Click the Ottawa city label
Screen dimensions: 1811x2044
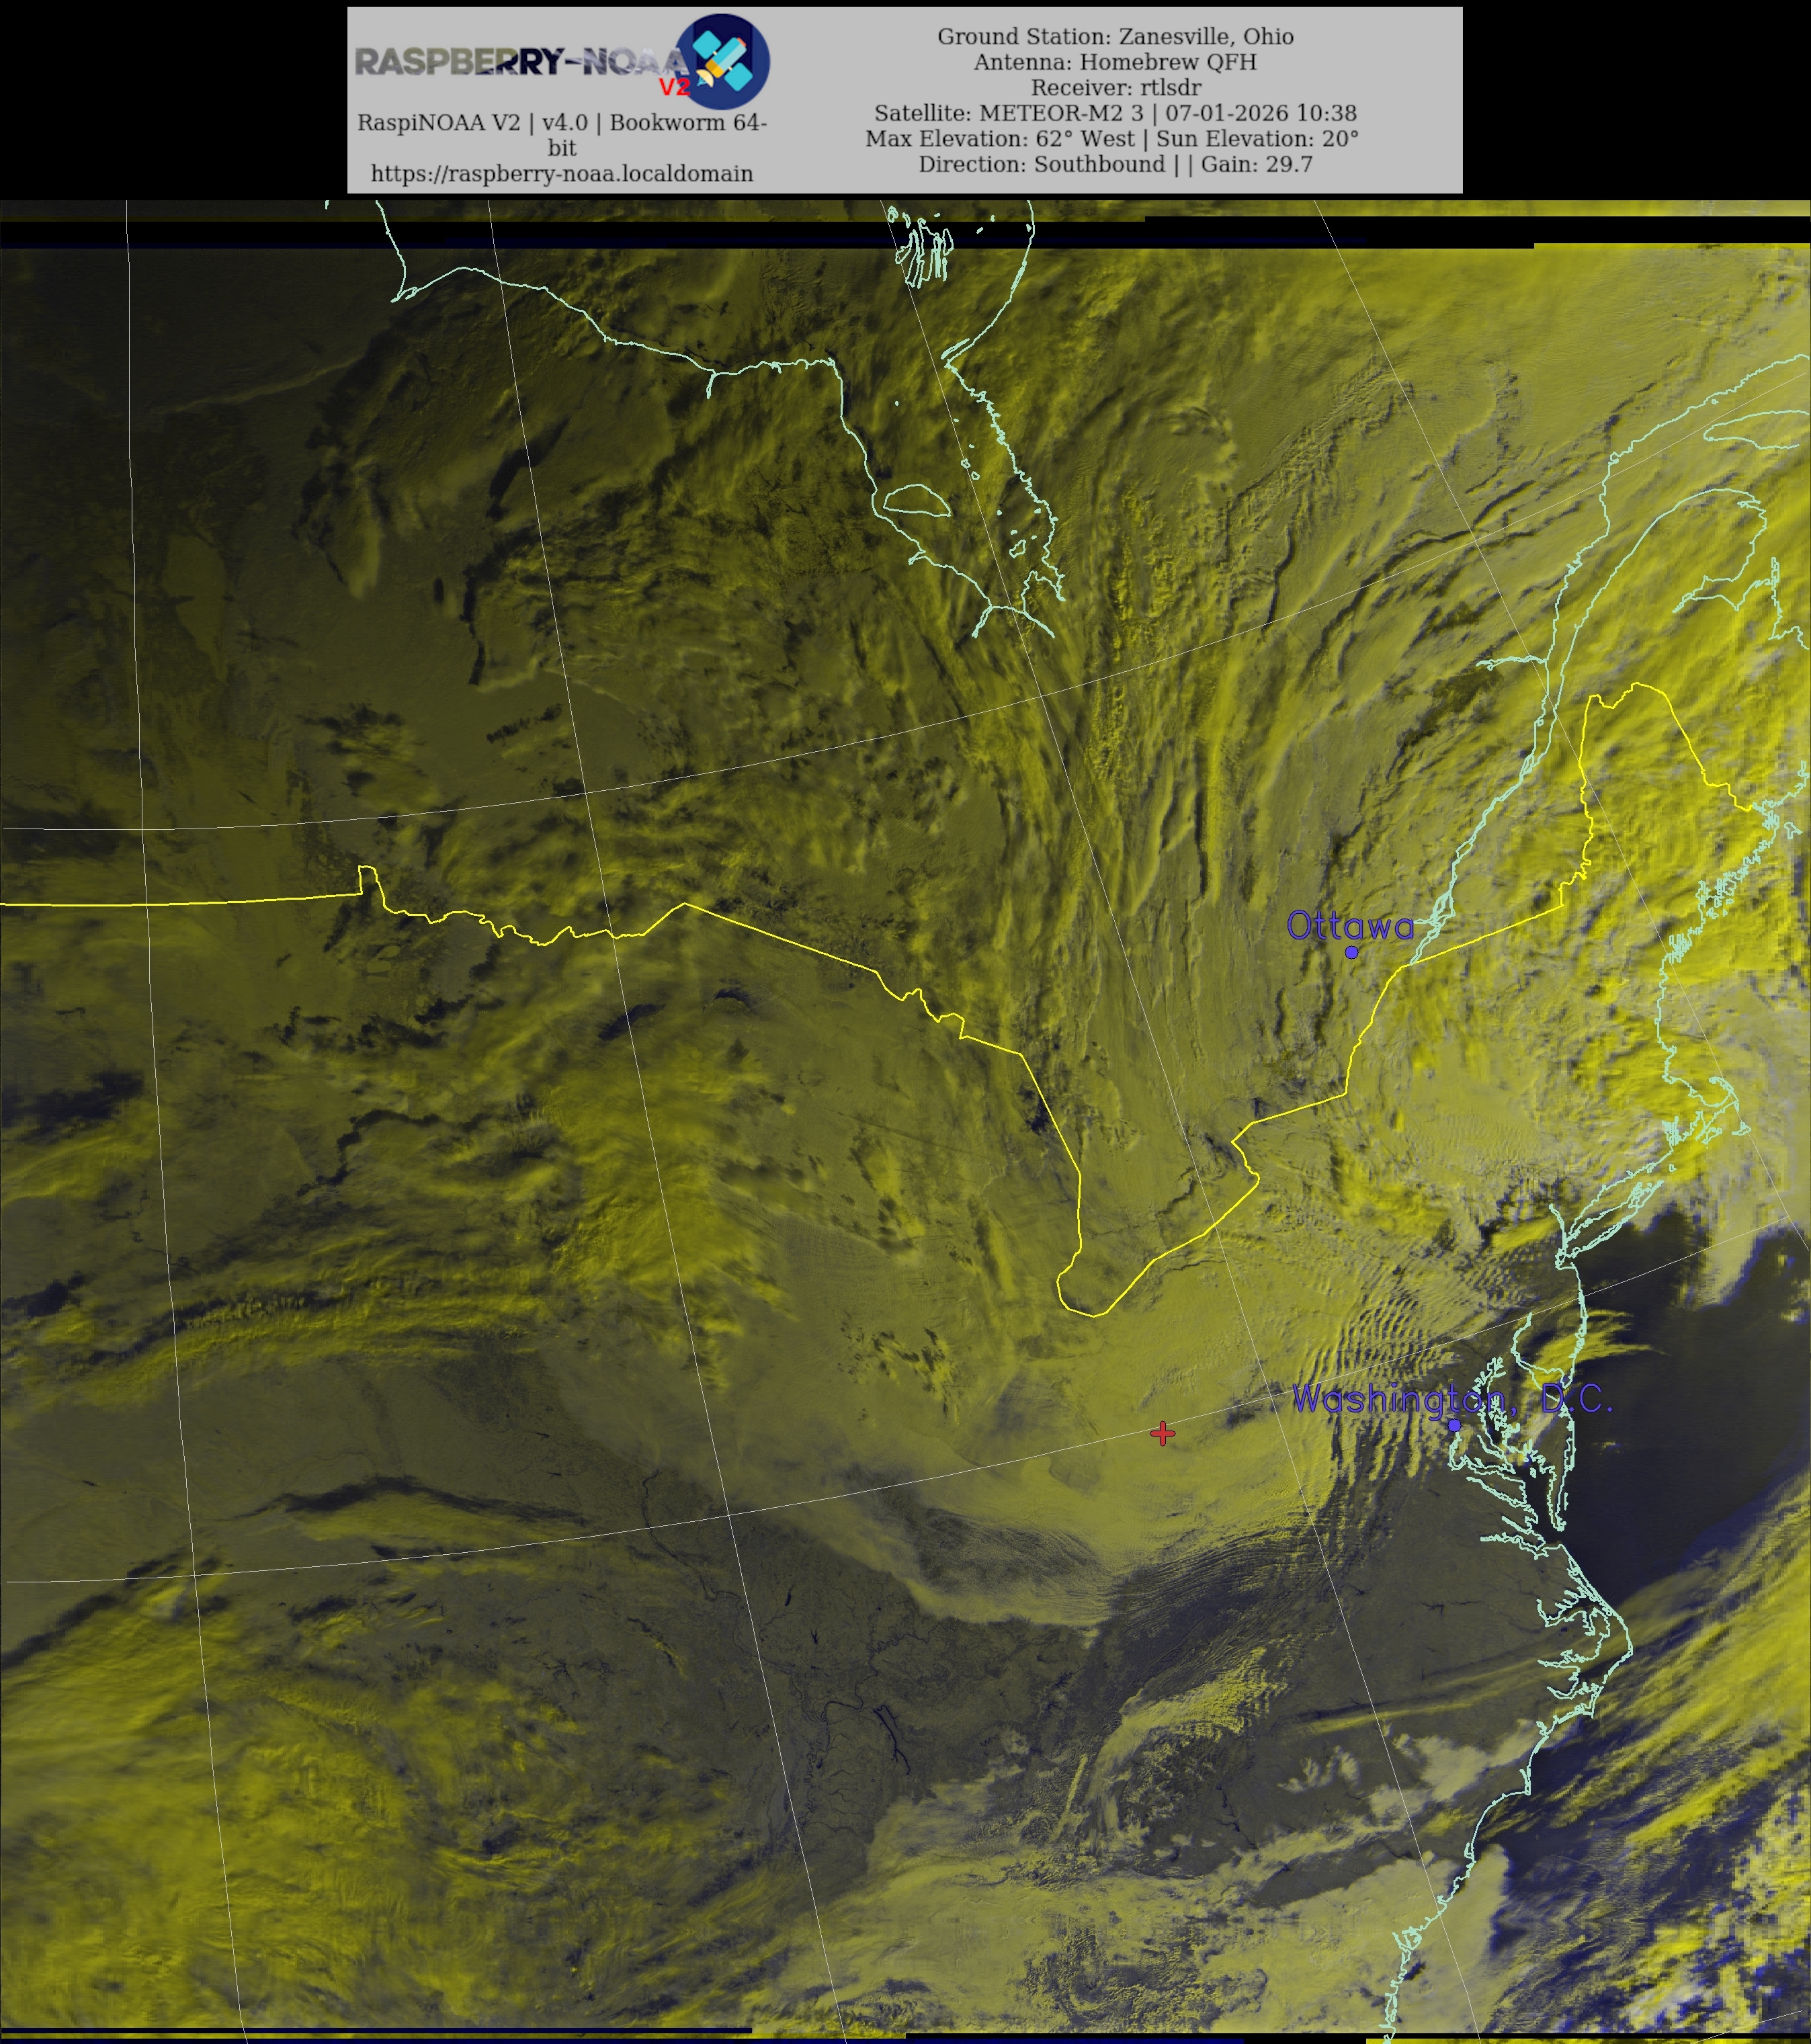click(x=1349, y=926)
